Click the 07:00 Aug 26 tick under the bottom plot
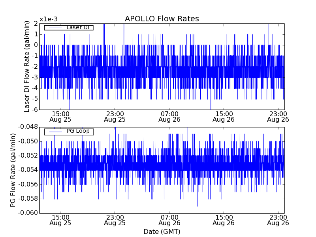 [x=169, y=220]
